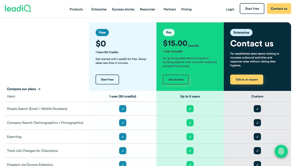Screen dimensions: 296x166
Task: Click Free checkmark for Prospect via Chrome Extension
Action: (123, 163)
